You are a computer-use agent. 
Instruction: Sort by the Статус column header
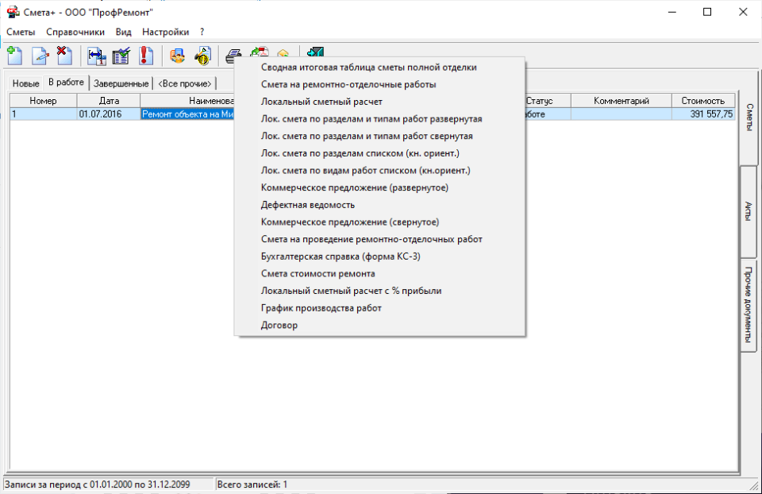point(548,101)
